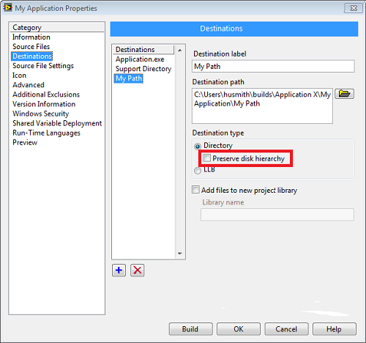Select the LLB destination type
Viewport: 366px width, 343px height.
pyautogui.click(x=198, y=170)
